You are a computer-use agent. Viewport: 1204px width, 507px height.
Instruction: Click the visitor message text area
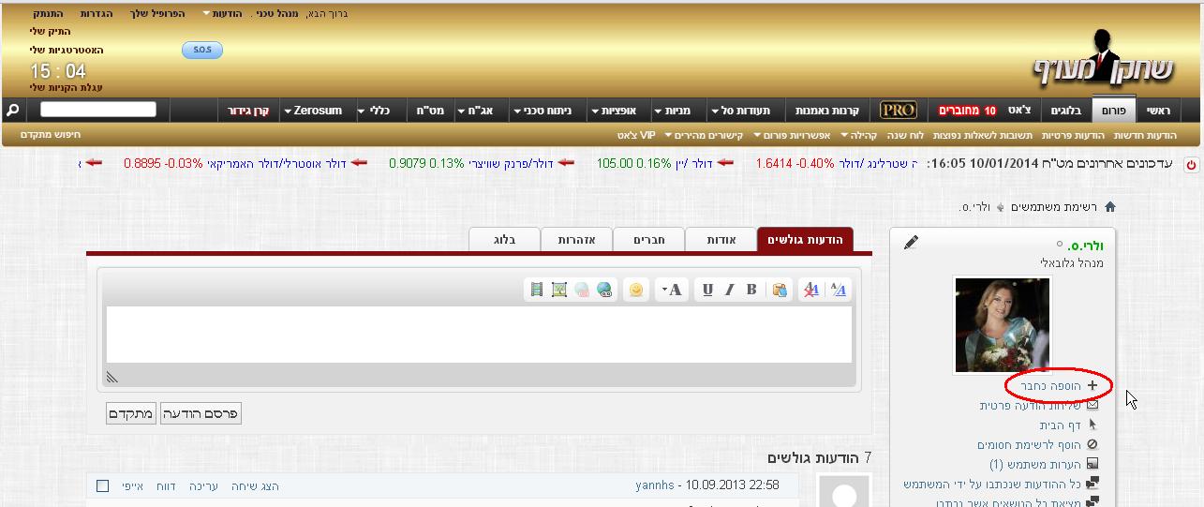click(479, 334)
